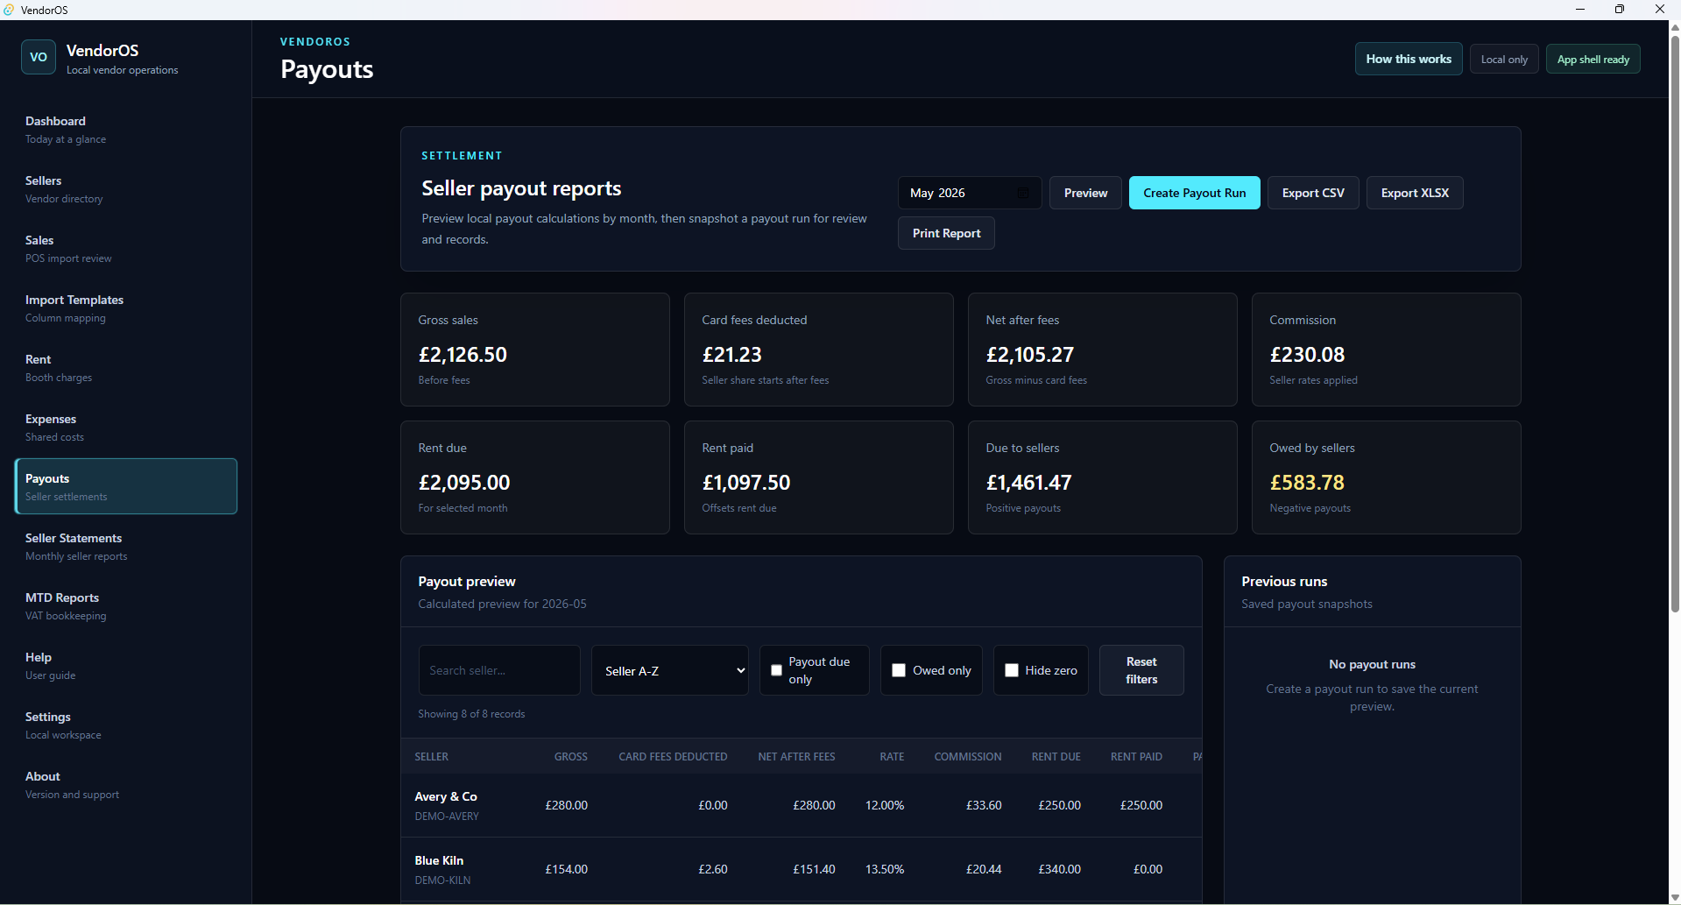Go to Sellers vendor directory
Screen dimensions: 1681x905
126,188
